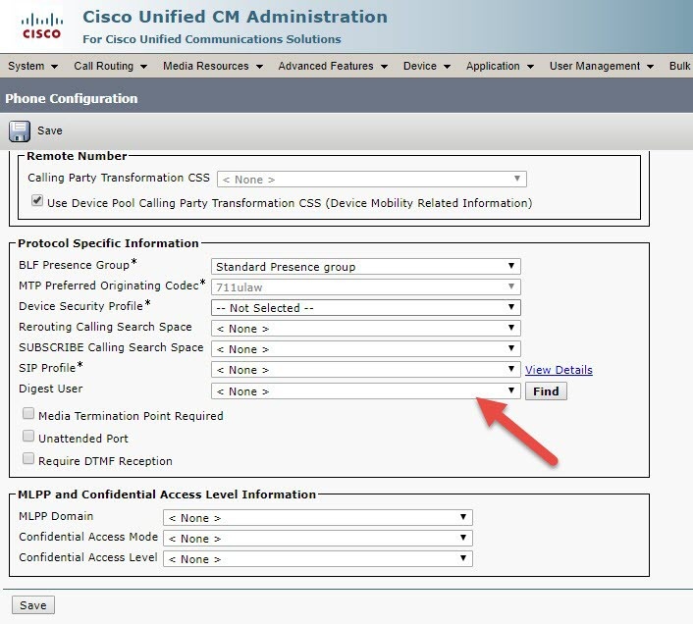Click MLPP and Confidential Access Level Information label
The width and height of the screenshot is (693, 624).
click(167, 494)
